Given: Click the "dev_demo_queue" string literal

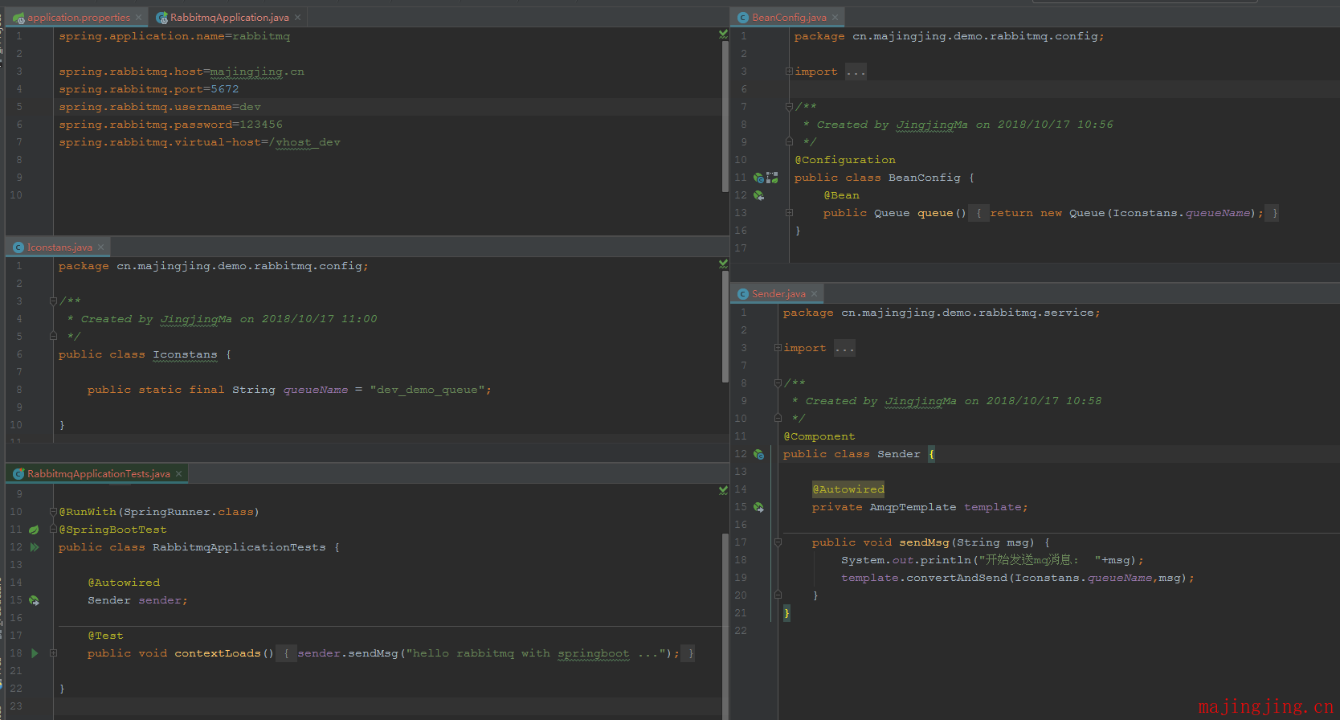Looking at the screenshot, I should pos(427,390).
